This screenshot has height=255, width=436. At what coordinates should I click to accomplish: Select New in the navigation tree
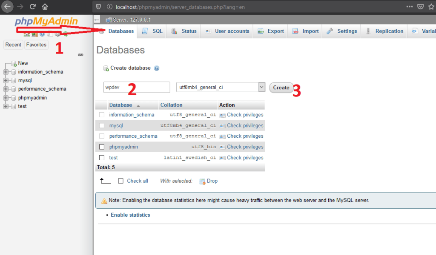point(23,63)
